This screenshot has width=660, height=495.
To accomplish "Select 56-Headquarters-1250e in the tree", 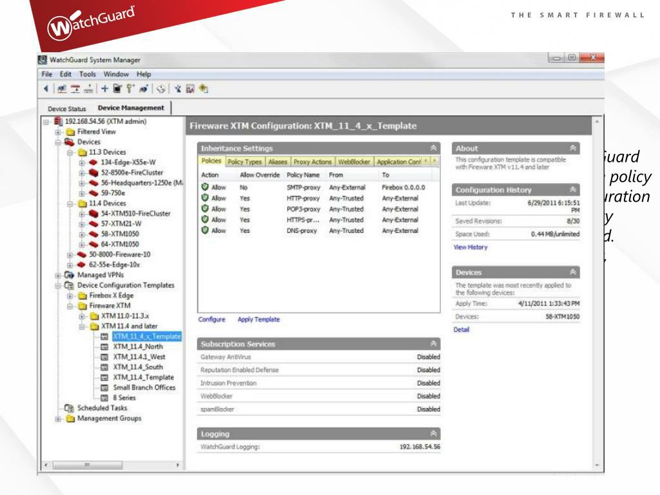I will (142, 182).
